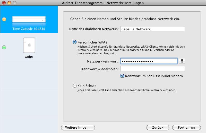Click the Apple logo on wohn device
Screen dimensions: 206x133
coord(29,45)
